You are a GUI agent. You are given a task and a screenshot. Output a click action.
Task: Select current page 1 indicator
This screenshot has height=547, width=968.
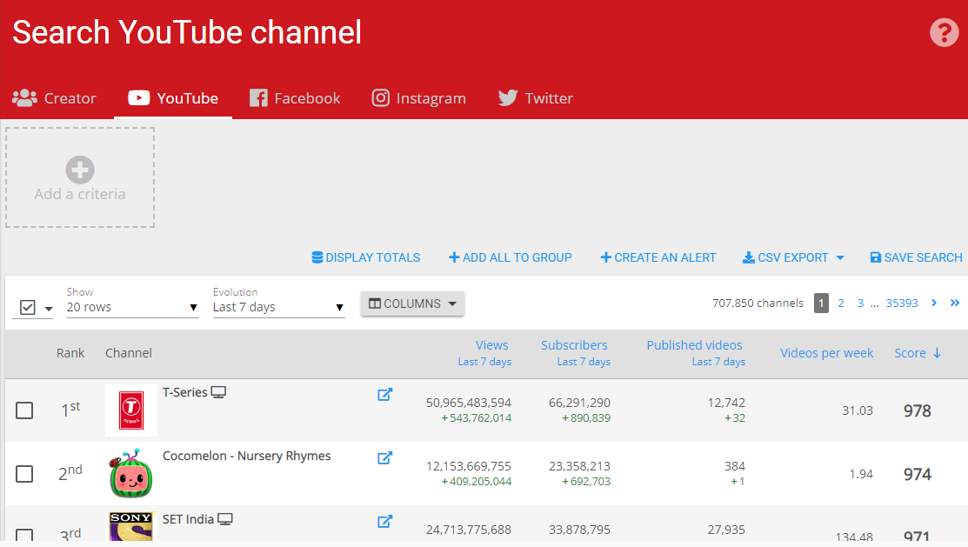pyautogui.click(x=821, y=304)
